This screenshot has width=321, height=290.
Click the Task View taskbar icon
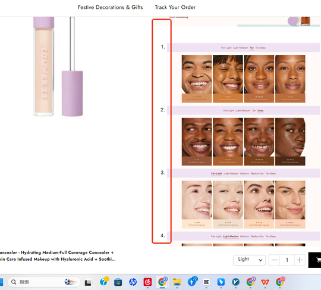click(x=88, y=283)
